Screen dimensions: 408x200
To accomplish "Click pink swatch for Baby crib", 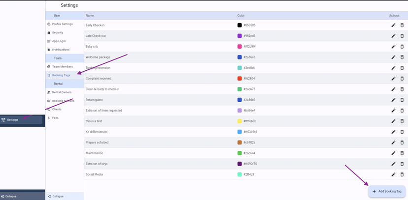I will point(239,46).
